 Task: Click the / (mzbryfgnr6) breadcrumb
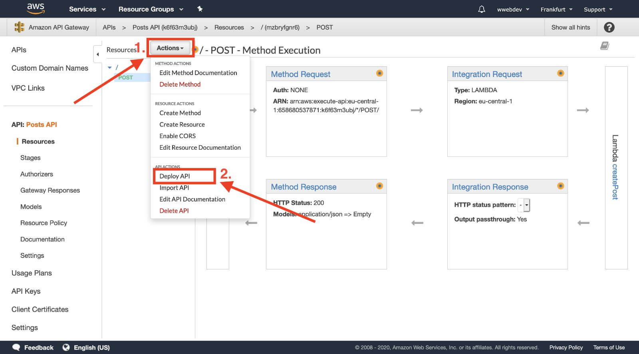(x=280, y=27)
